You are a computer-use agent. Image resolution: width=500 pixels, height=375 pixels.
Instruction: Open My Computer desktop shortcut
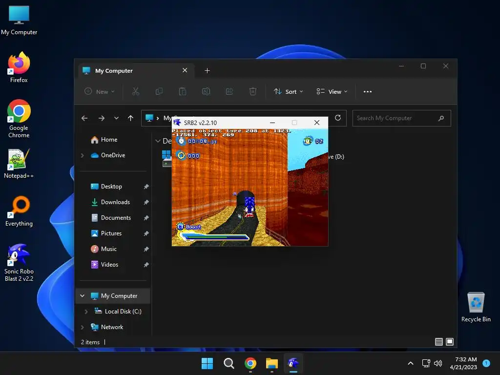tap(19, 20)
